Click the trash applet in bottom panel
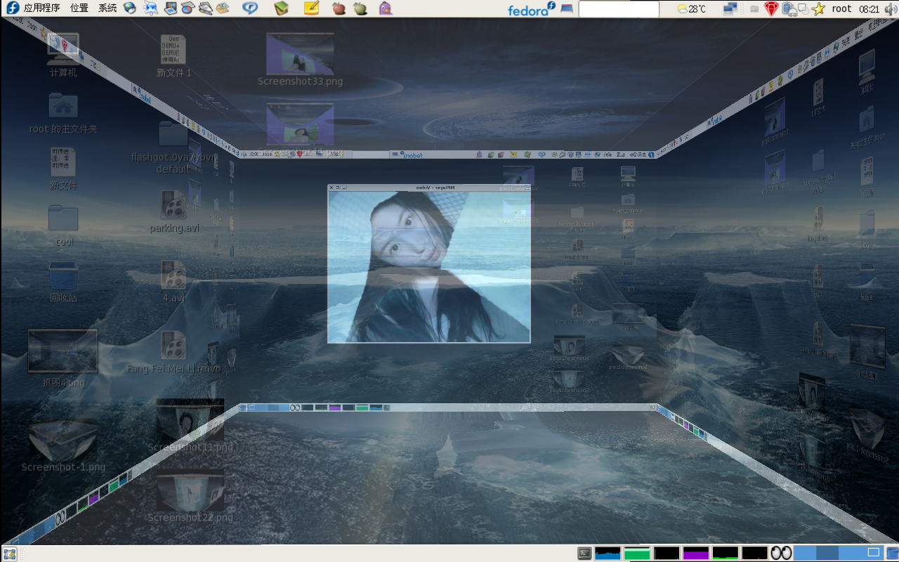899x562 pixels. [892, 554]
